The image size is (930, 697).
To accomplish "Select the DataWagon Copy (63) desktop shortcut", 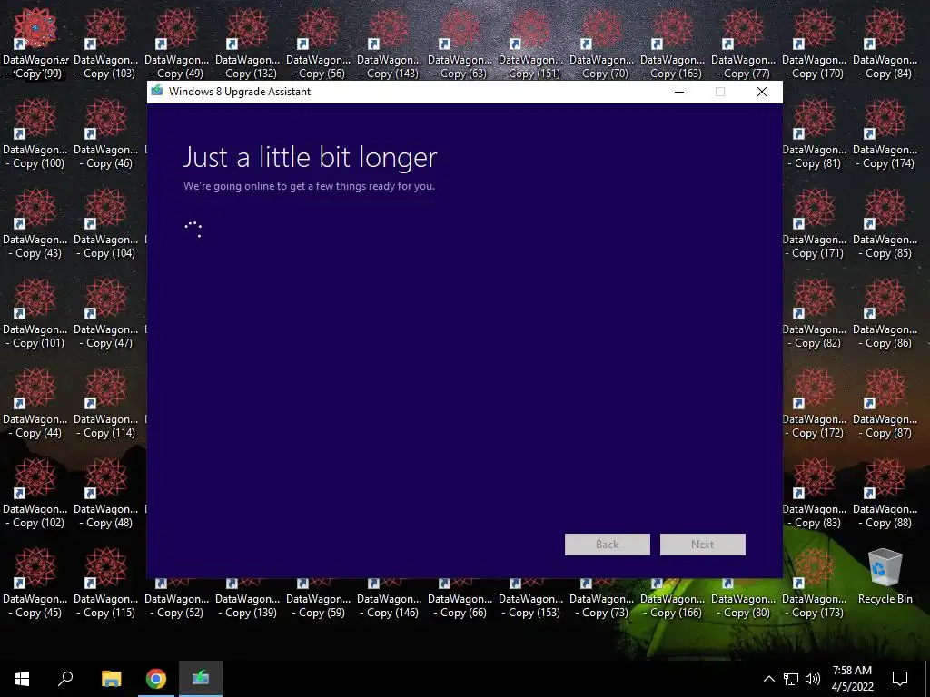I will click(x=460, y=44).
